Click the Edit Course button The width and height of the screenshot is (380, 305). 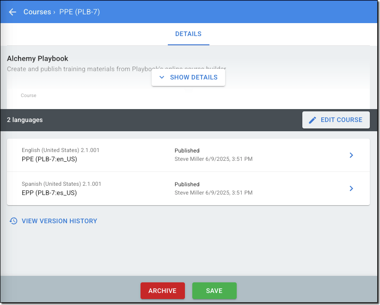(x=336, y=120)
